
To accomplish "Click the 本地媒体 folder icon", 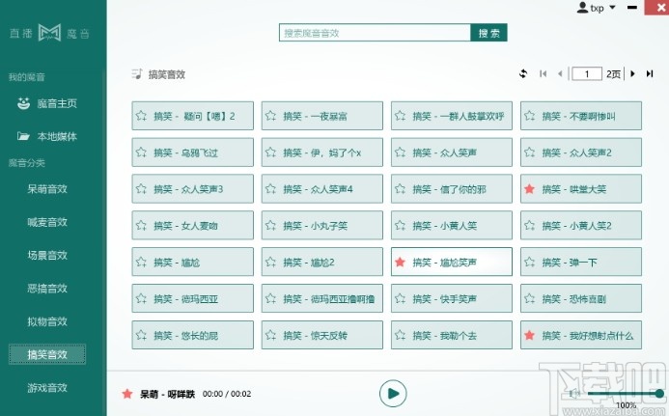I will pyautogui.click(x=23, y=136).
